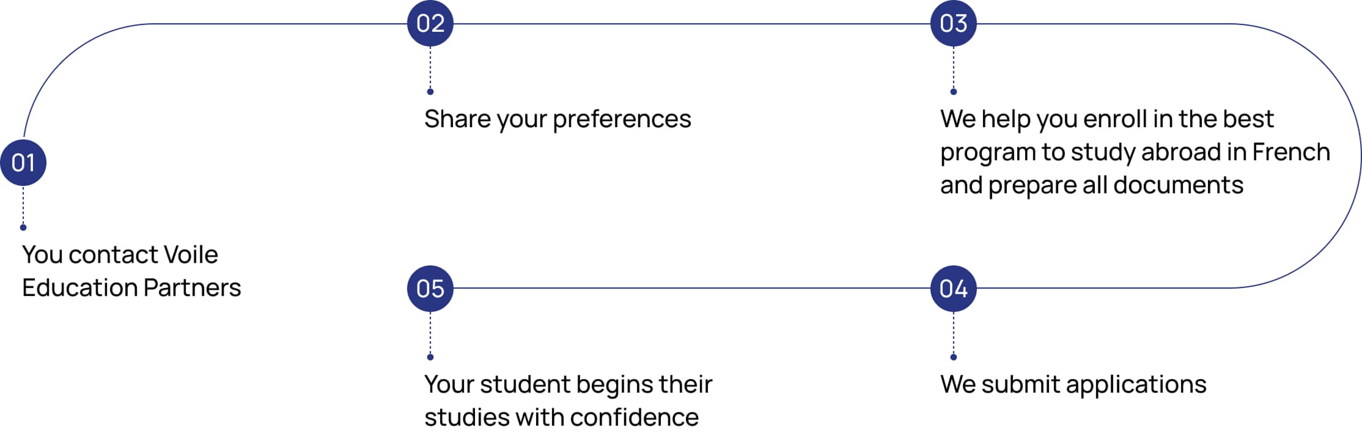Click the small dot beneath step 02

[x=430, y=92]
